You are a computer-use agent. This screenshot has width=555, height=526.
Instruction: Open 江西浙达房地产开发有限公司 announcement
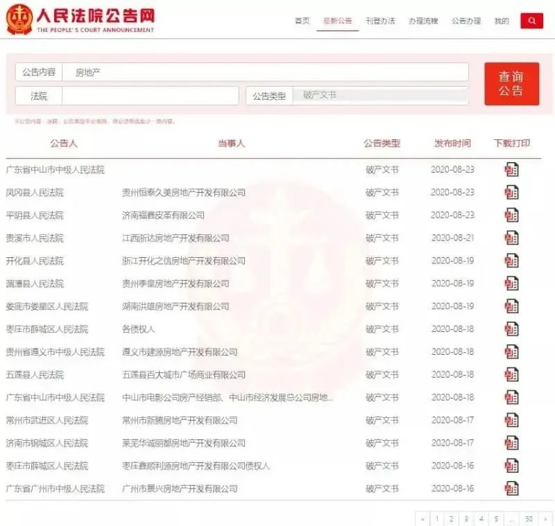176,238
